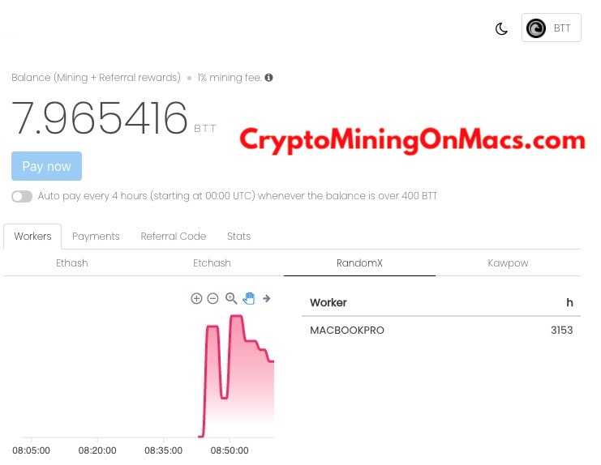Image resolution: width=601 pixels, height=465 pixels.
Task: Select the Kawpow algorithm tab
Action: pos(508,263)
